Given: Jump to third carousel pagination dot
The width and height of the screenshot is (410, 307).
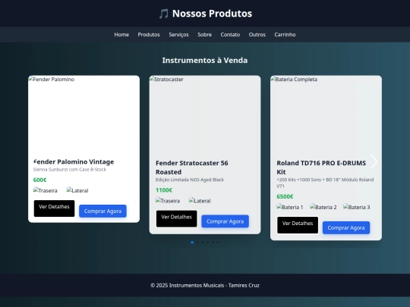Looking at the screenshot, I should pos(203,243).
